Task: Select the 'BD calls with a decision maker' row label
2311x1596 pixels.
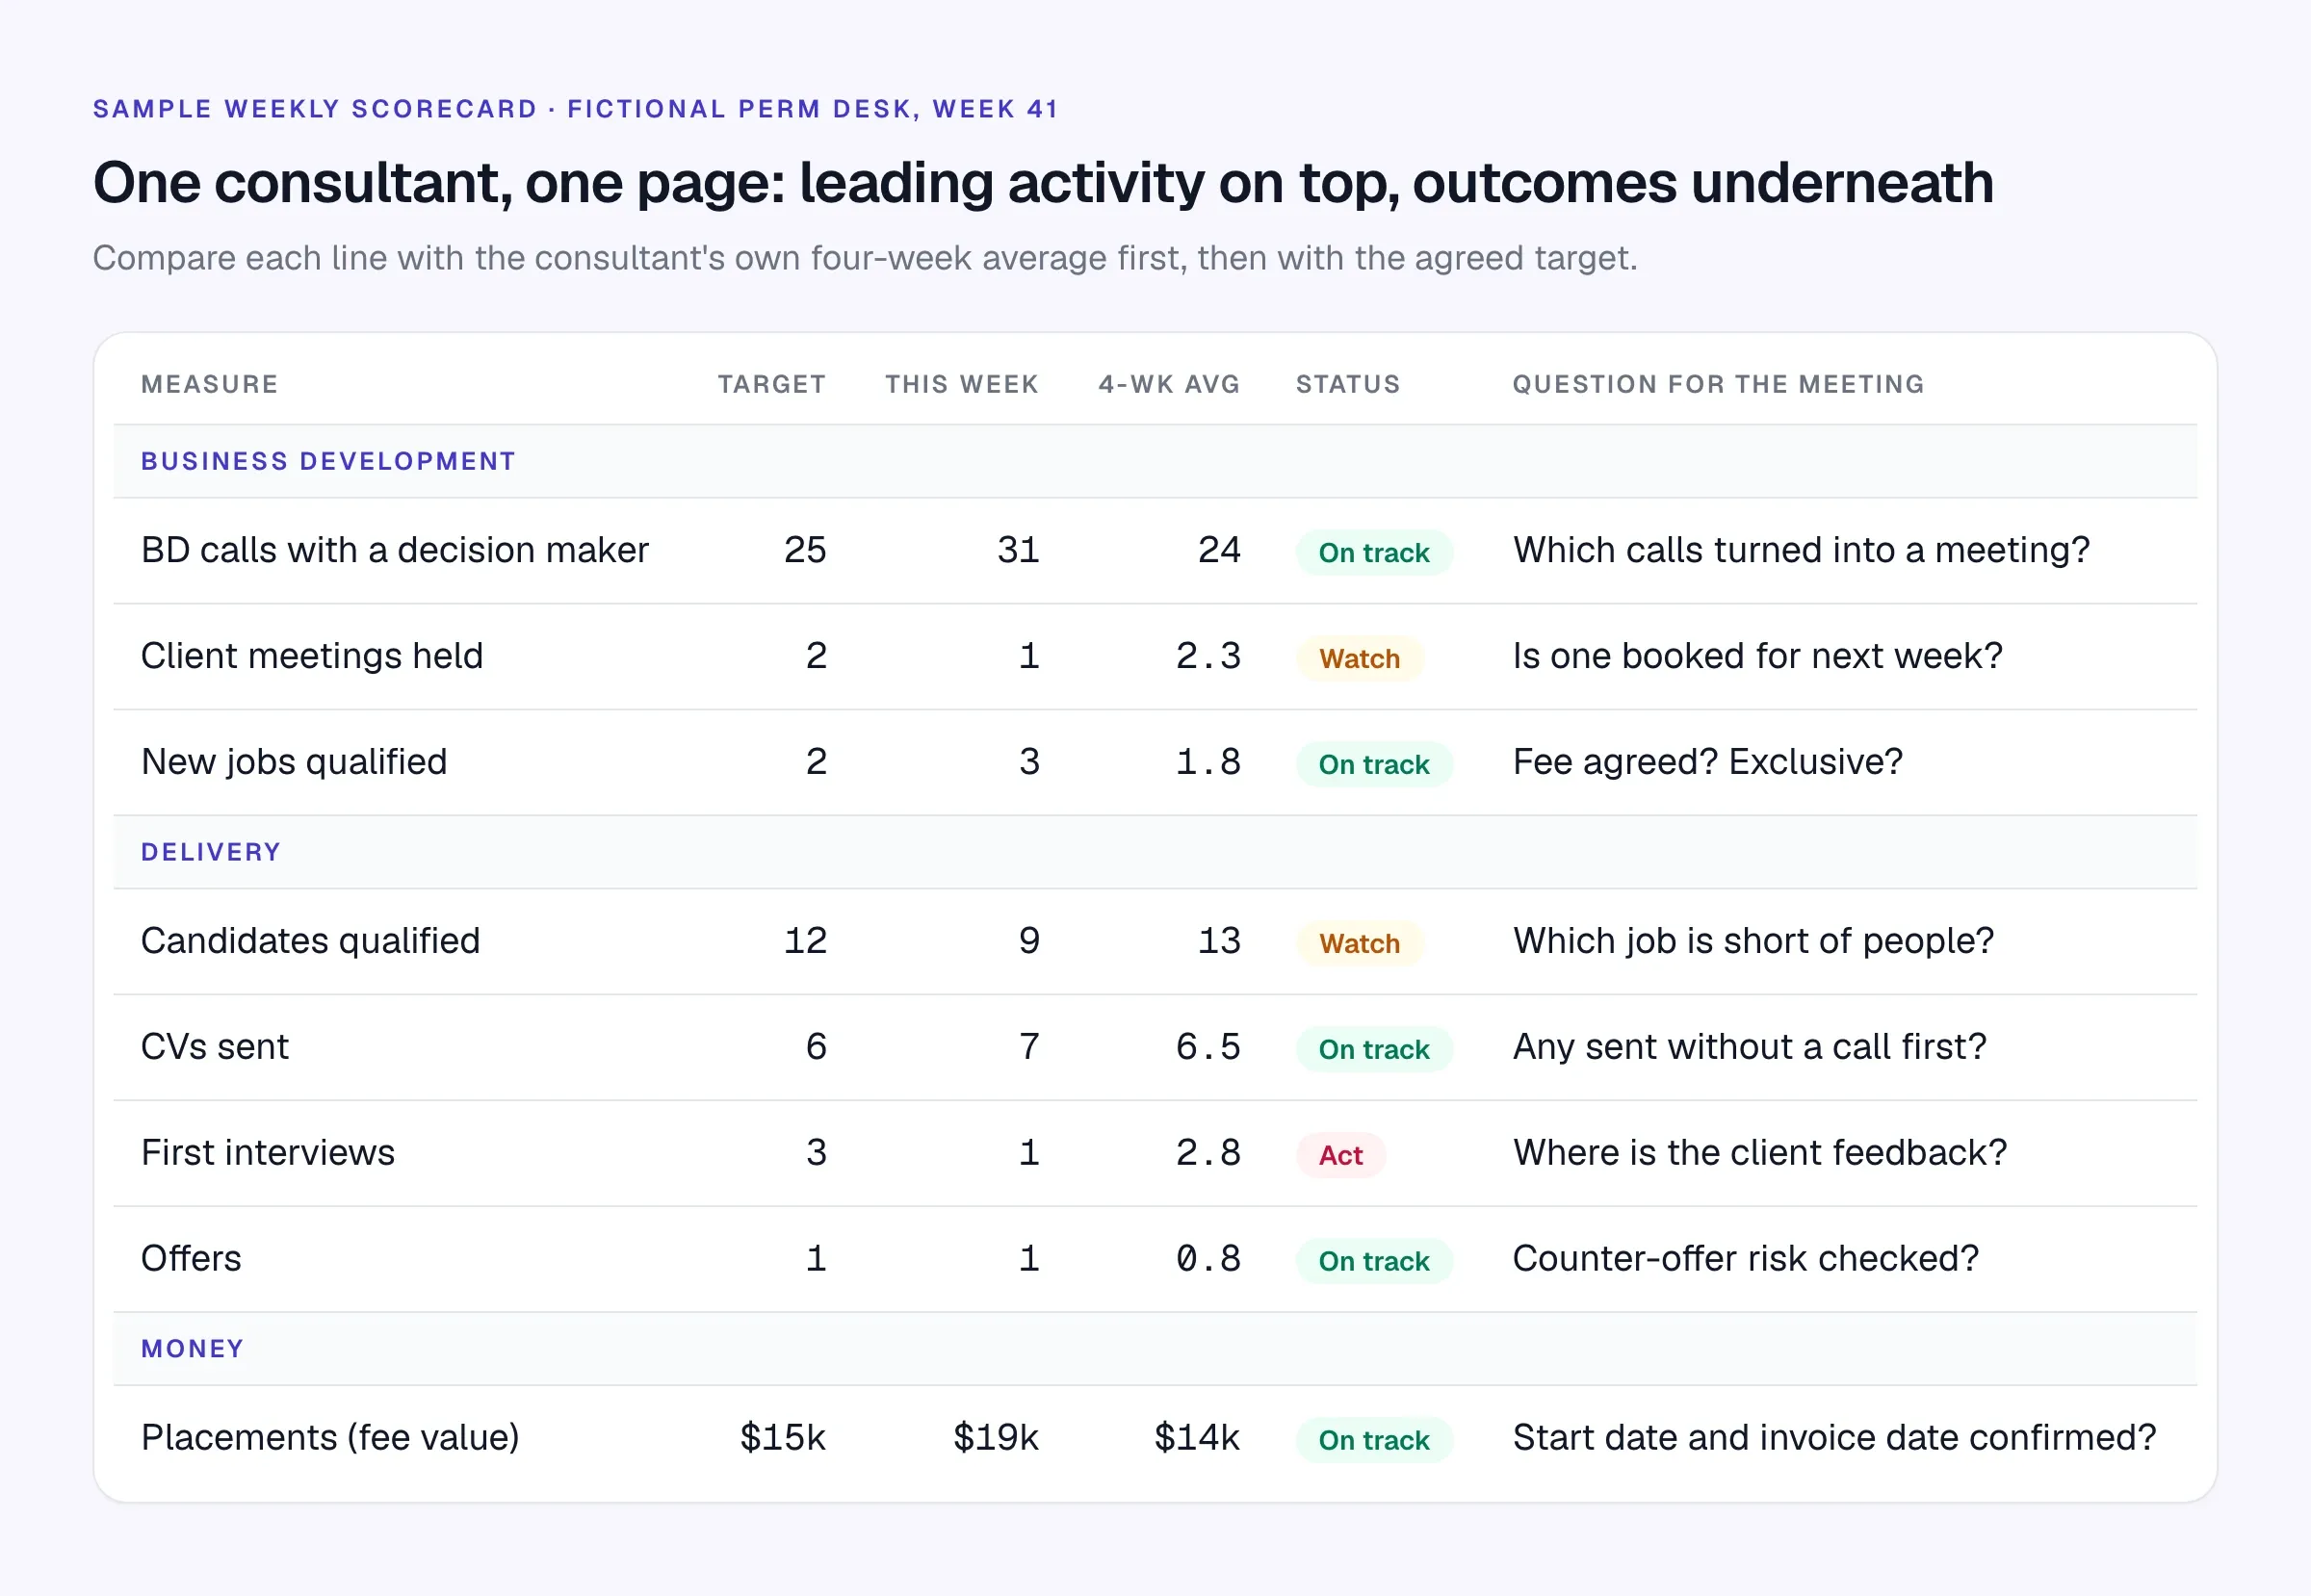Action: point(394,550)
